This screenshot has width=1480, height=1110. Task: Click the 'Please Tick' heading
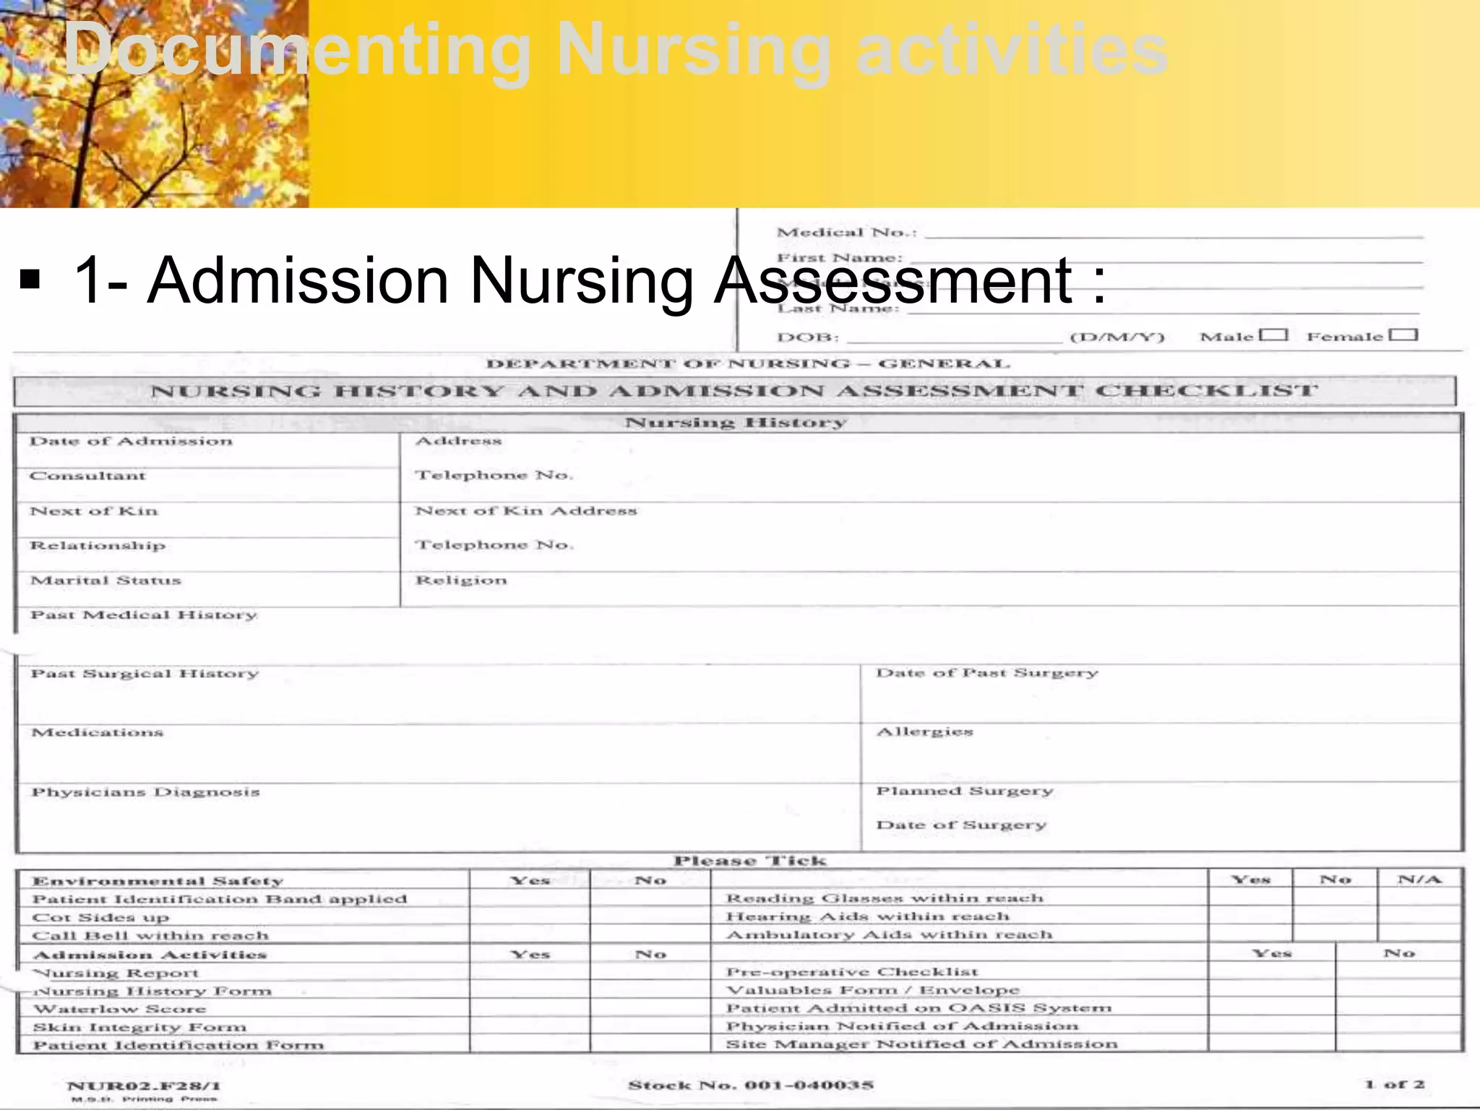(749, 861)
